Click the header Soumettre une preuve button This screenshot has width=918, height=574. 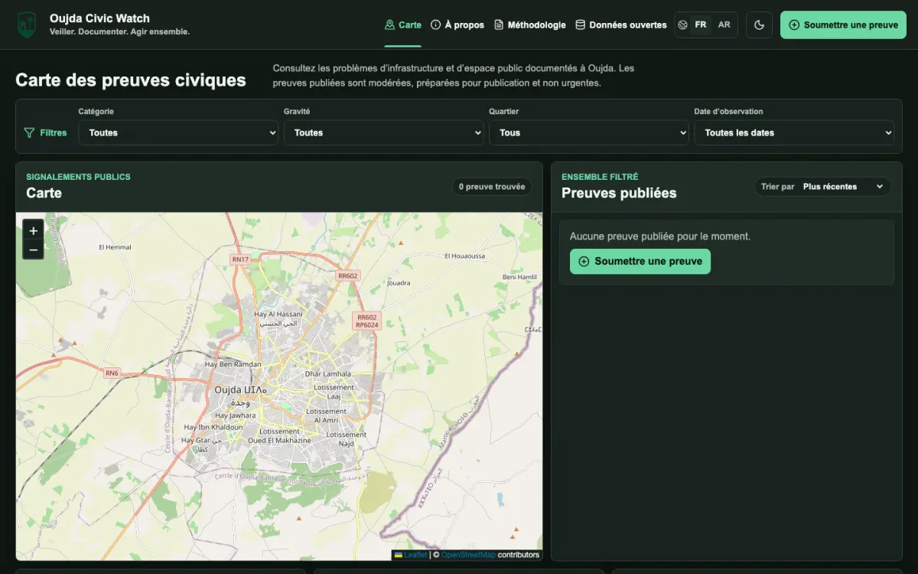click(843, 24)
